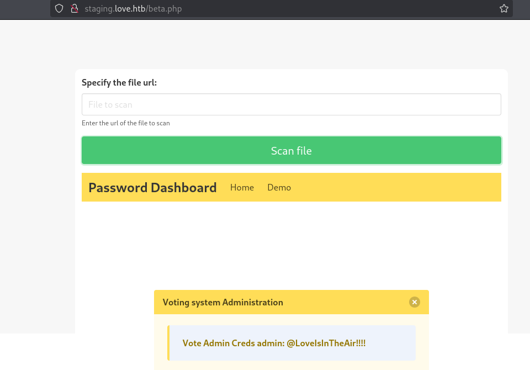Click the 'Specify the file url:' label
The height and width of the screenshot is (370, 530).
point(119,82)
